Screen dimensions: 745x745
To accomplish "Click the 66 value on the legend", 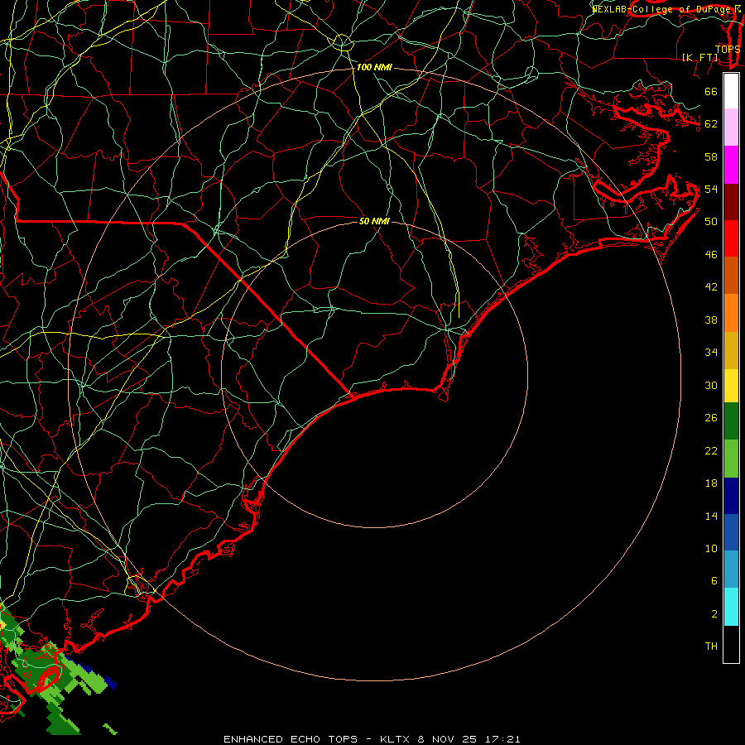I will [x=711, y=92].
